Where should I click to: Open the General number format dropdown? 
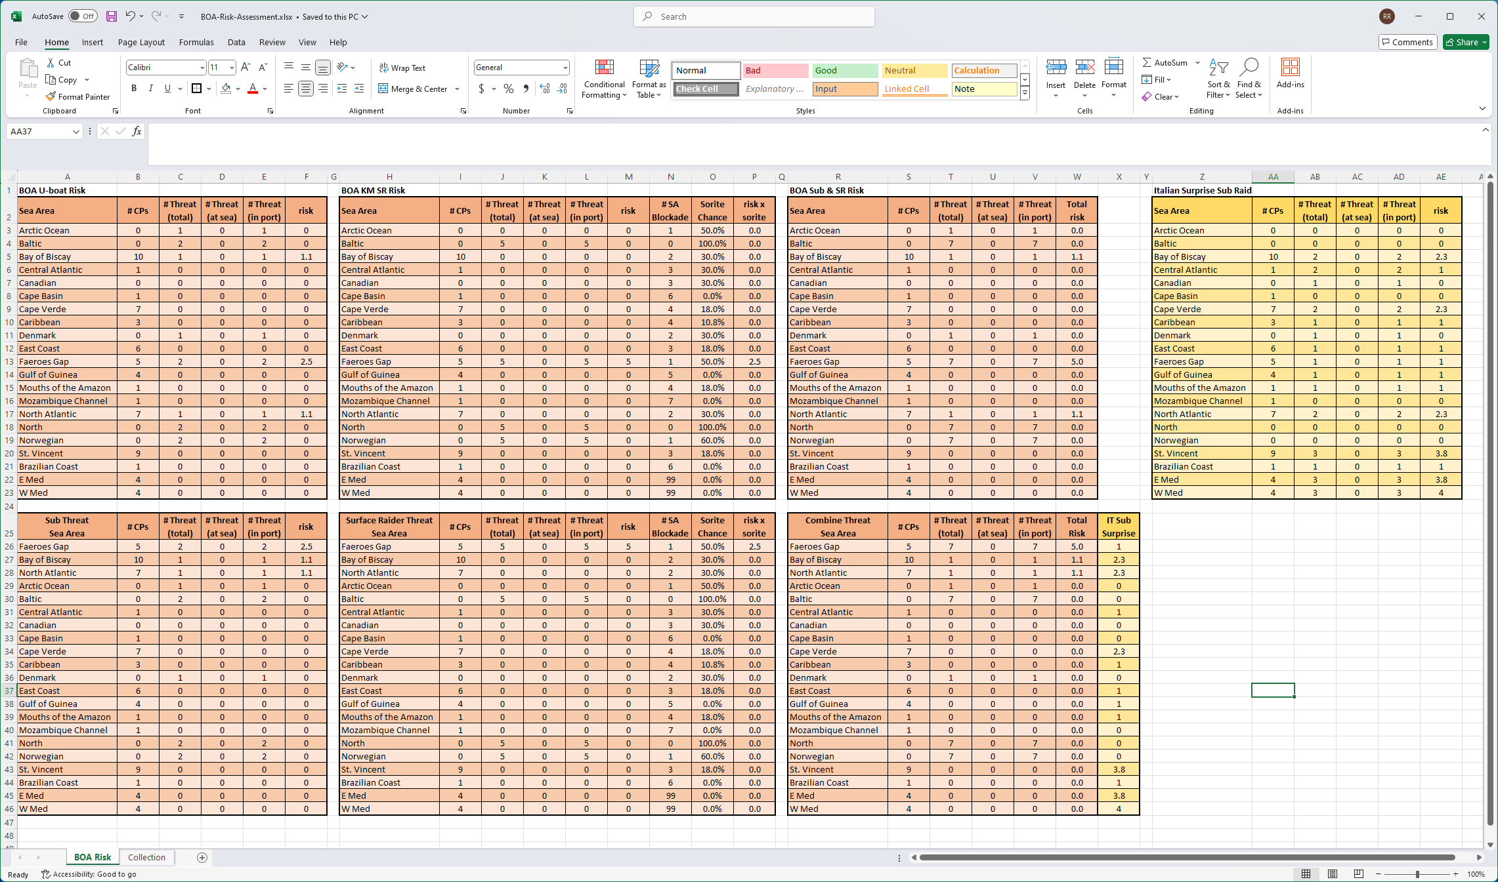(x=565, y=68)
